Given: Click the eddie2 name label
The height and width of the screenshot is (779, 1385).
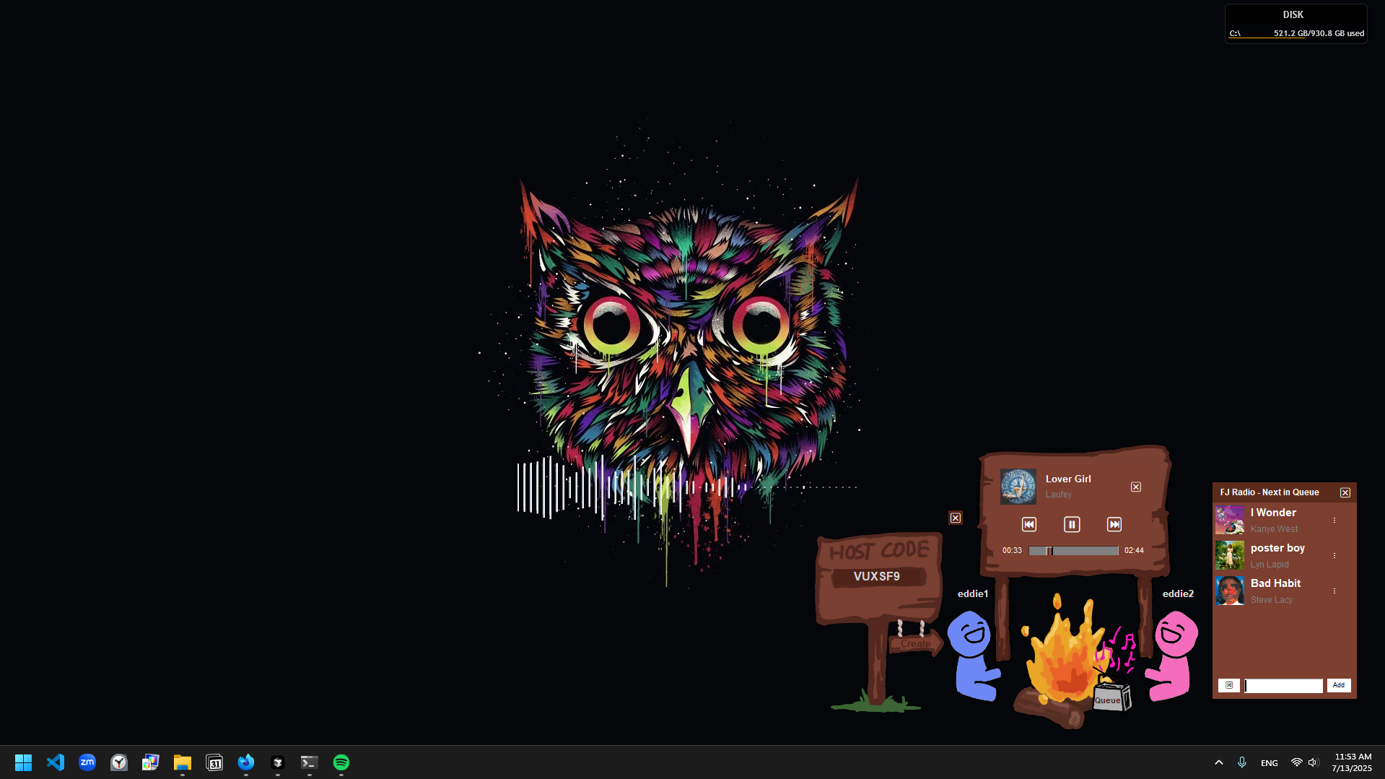Looking at the screenshot, I should point(1178,593).
